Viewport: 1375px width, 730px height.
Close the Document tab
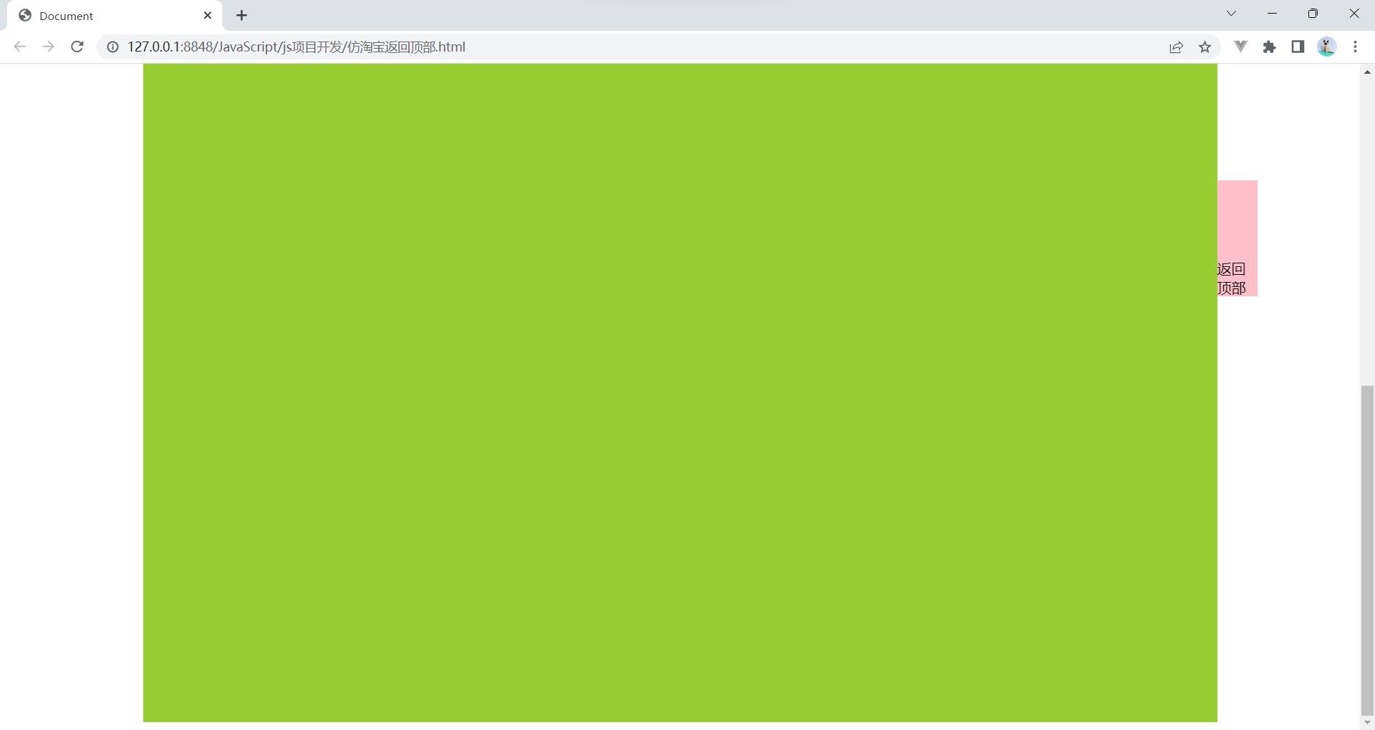pyautogui.click(x=208, y=15)
